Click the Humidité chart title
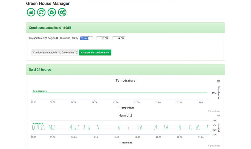The height and width of the screenshot is (149, 251). (x=125, y=115)
